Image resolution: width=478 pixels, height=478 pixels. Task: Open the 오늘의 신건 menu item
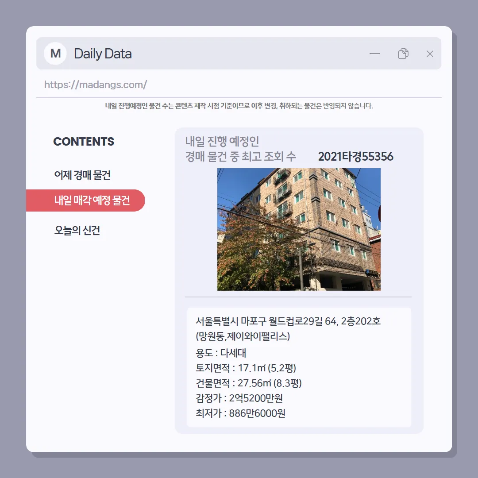click(77, 230)
